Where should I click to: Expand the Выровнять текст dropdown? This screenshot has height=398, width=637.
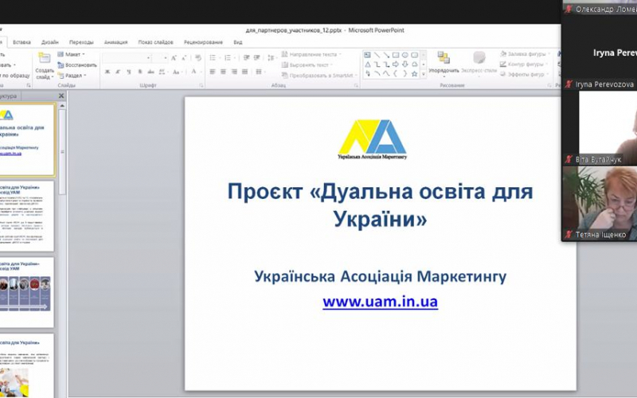307,65
